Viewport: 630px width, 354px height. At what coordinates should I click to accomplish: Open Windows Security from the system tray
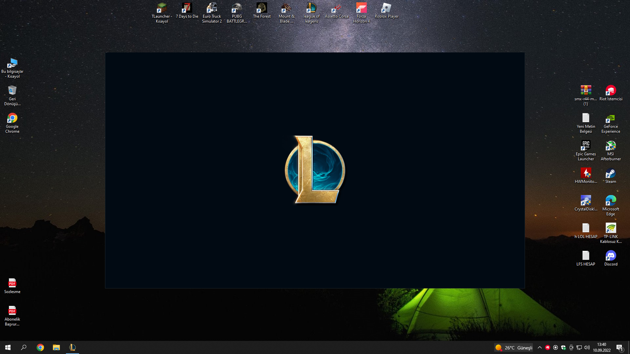coord(564,347)
